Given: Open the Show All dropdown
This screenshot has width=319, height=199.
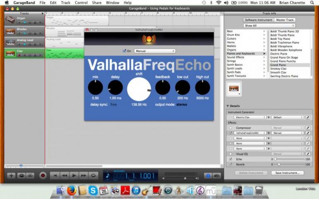Looking at the screenshot, I should 269,26.
